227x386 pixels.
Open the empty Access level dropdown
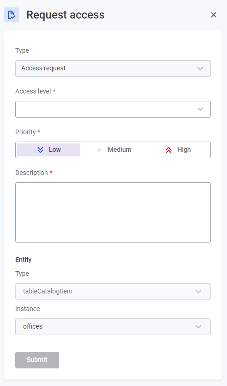point(113,109)
